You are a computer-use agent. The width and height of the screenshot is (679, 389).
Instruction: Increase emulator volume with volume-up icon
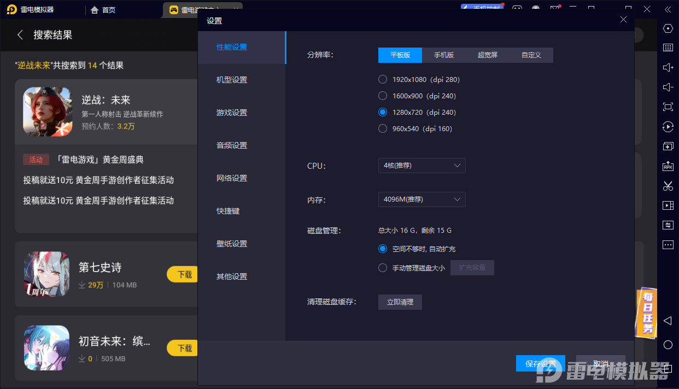coord(668,67)
